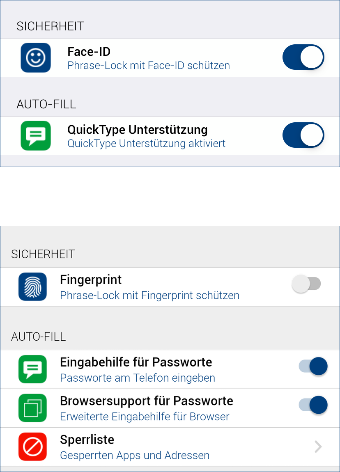
Task: Tap 'Gesperrten Apps und Adressen' subtitle
Action: (135, 455)
